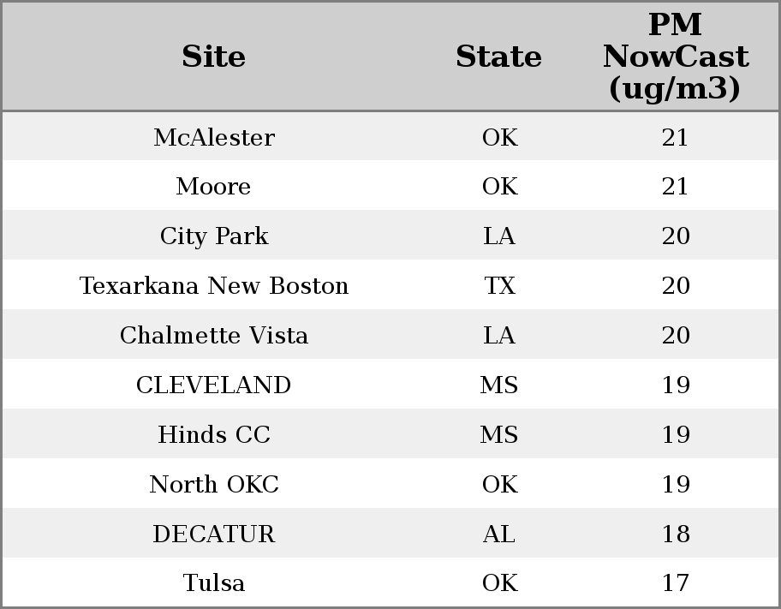
Task: Select the Chalmette Vista cell
Action: [x=214, y=335]
